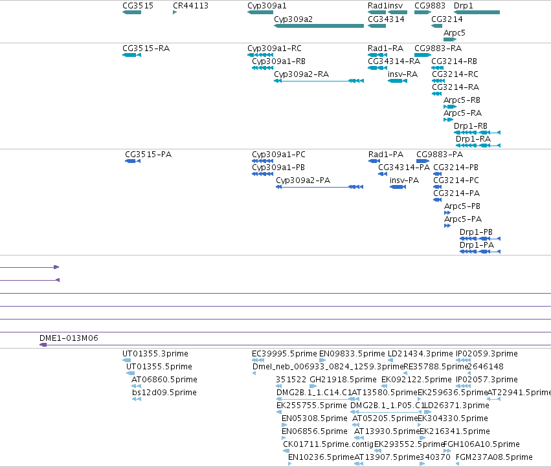Select protein CG9883-PA

440,155
